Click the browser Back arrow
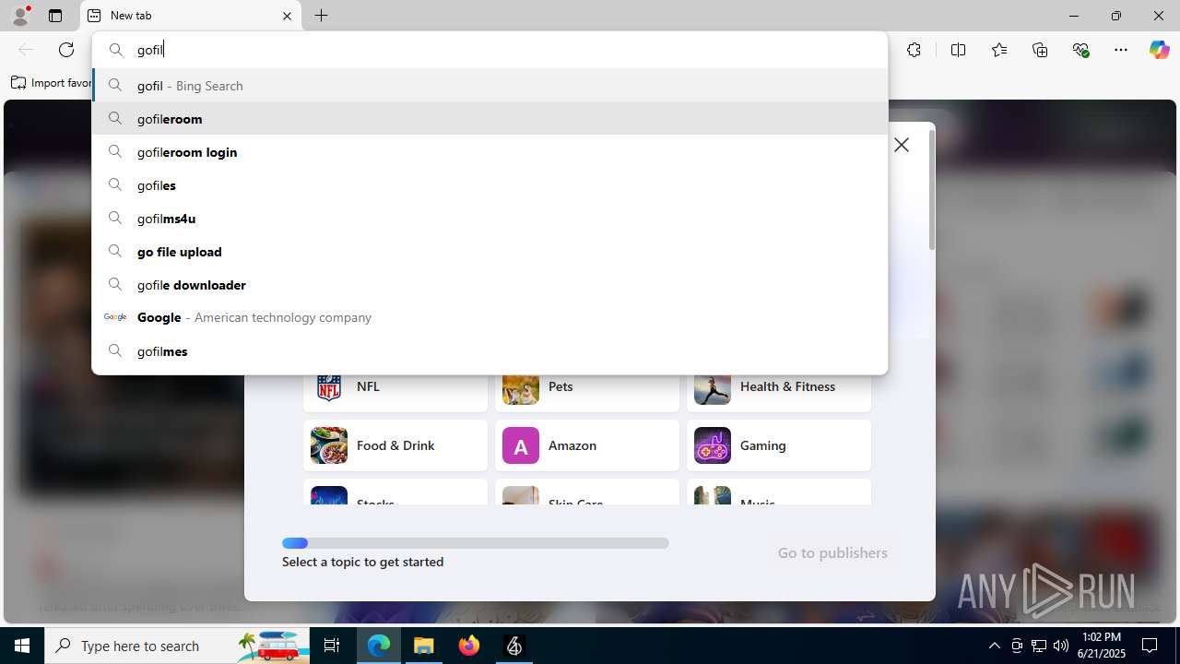1180x664 pixels. (26, 50)
